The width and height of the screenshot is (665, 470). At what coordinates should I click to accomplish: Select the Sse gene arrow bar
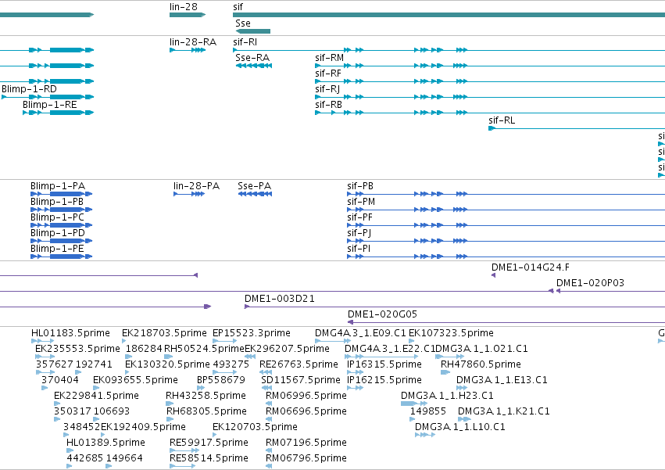(x=252, y=31)
